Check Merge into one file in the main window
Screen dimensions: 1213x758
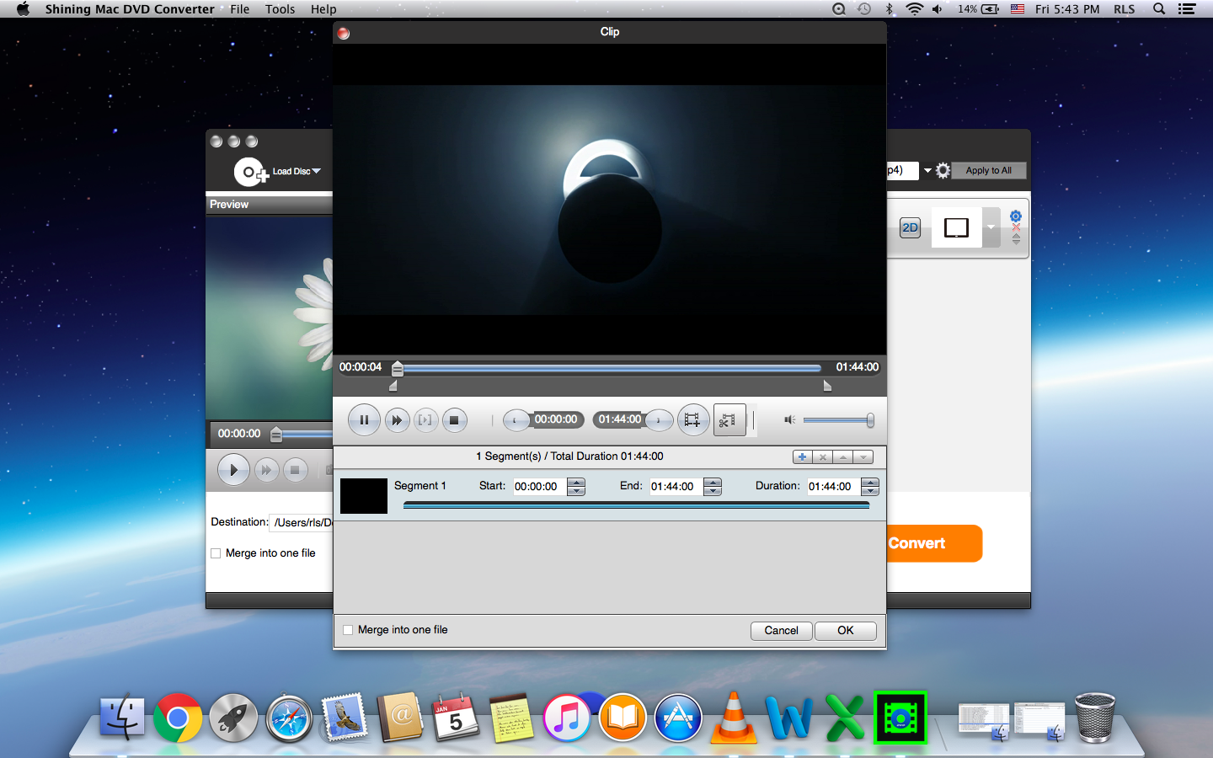(216, 553)
